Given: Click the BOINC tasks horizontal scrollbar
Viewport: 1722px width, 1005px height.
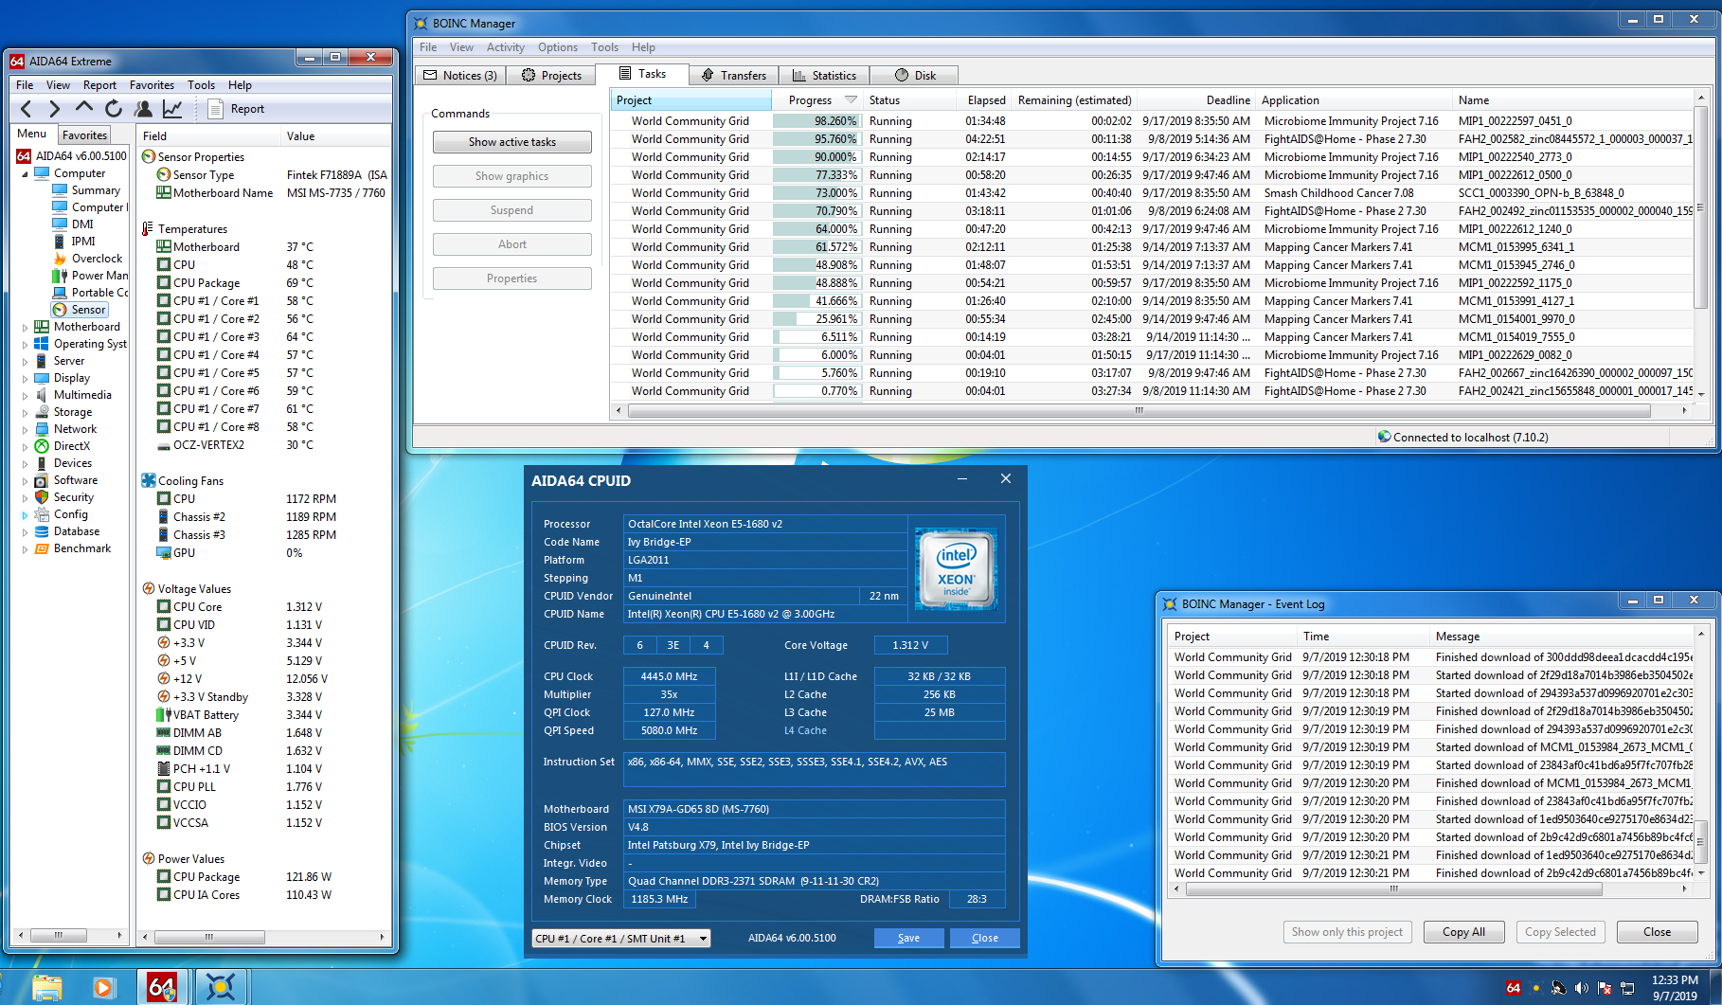Looking at the screenshot, I should 1139,411.
